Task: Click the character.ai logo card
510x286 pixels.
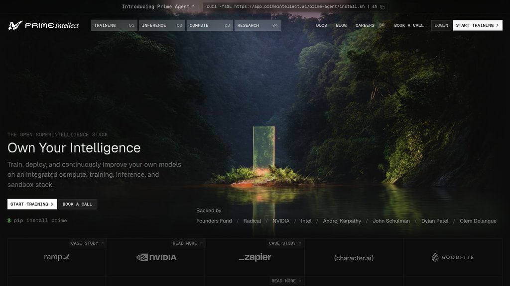Action: pos(354,258)
